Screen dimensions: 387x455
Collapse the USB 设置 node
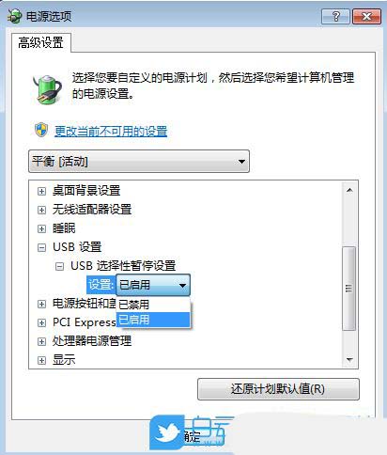41,247
